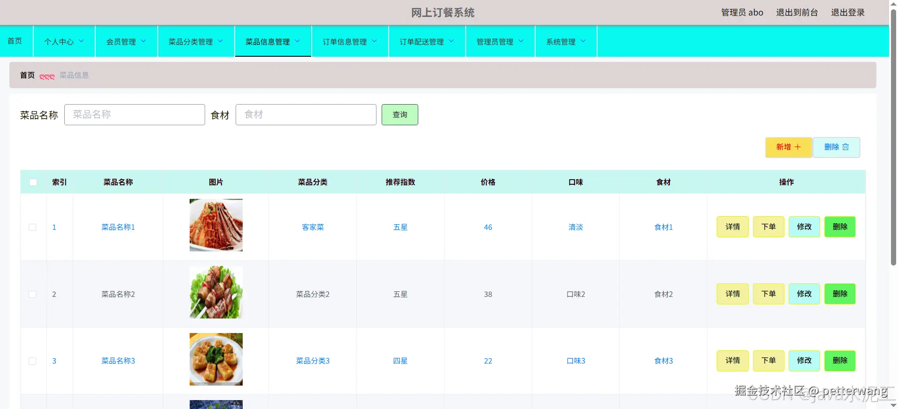Check the checkbox for row 菜品名称3
The height and width of the screenshot is (409, 898).
(32, 361)
